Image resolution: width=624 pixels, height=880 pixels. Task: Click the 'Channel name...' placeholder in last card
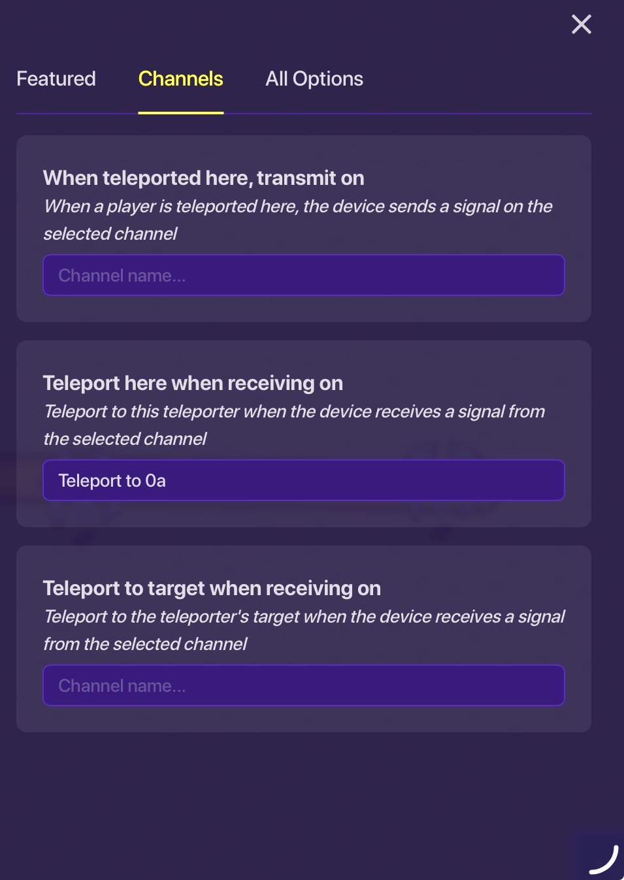122,686
